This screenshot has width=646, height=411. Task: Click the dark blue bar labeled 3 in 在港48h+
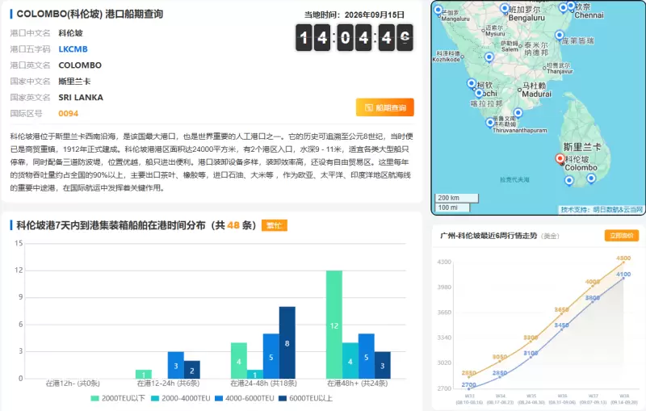point(382,365)
